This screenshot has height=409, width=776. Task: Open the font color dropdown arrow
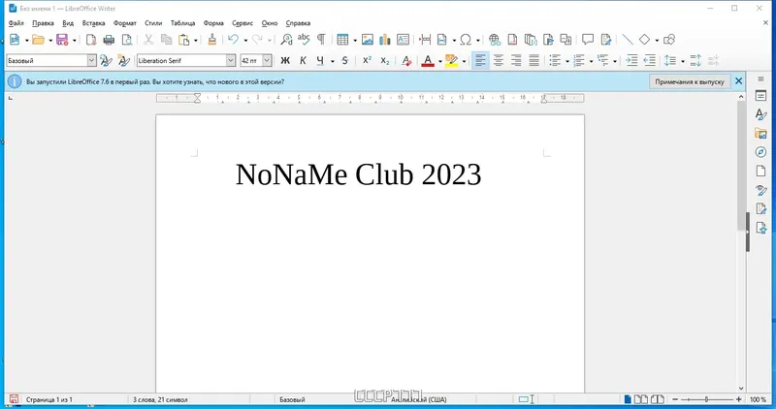point(439,61)
